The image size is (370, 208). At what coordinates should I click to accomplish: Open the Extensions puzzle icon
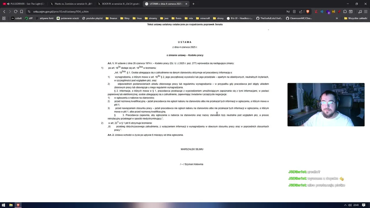click(x=345, y=12)
